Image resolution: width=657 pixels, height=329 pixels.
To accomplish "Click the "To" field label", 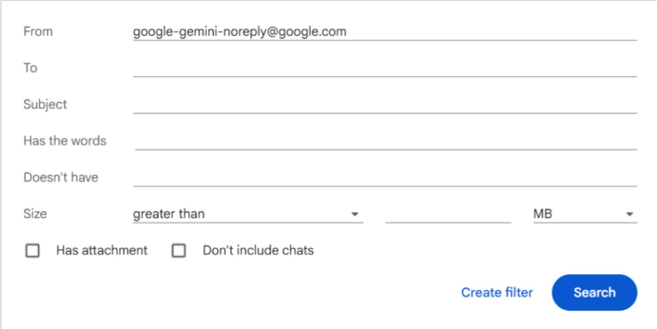I will click(x=30, y=68).
